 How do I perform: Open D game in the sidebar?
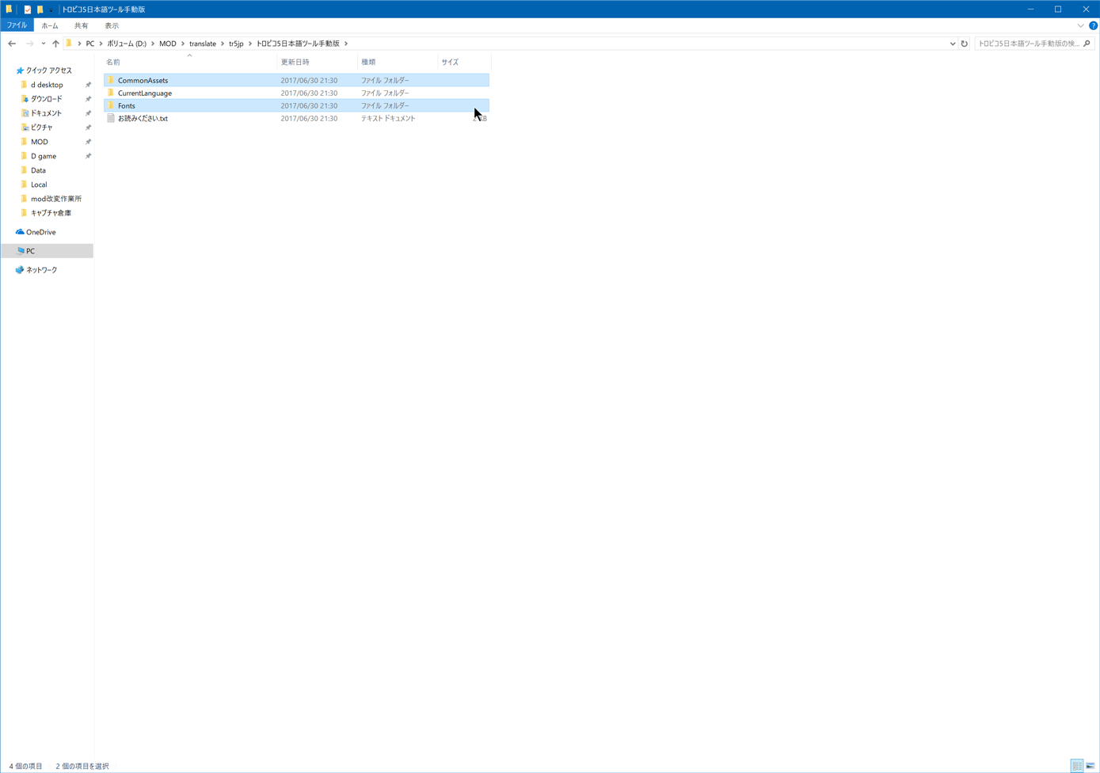click(44, 156)
